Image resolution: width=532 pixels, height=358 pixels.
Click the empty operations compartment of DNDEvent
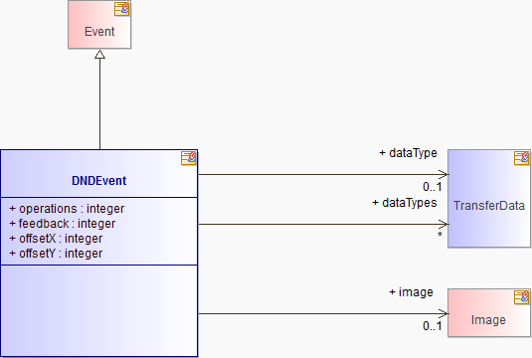[x=99, y=310]
